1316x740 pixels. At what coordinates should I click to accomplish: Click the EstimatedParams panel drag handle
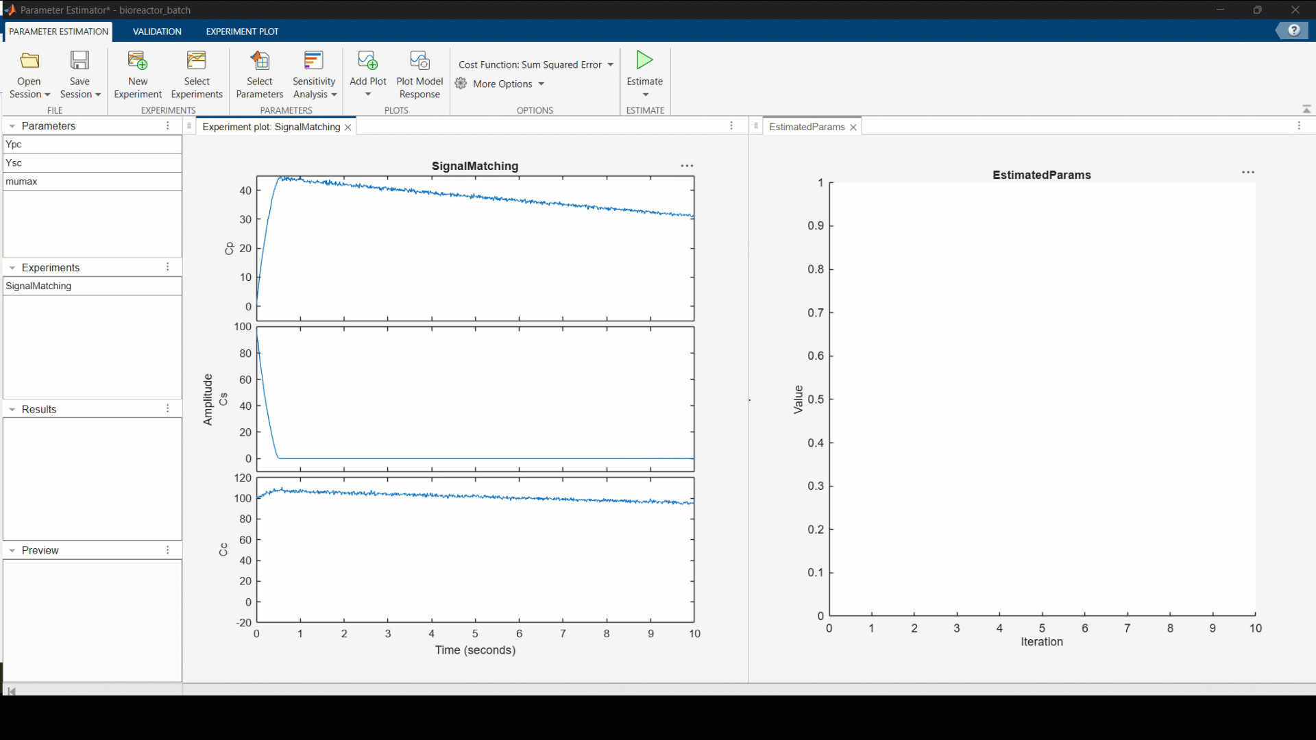pyautogui.click(x=756, y=125)
